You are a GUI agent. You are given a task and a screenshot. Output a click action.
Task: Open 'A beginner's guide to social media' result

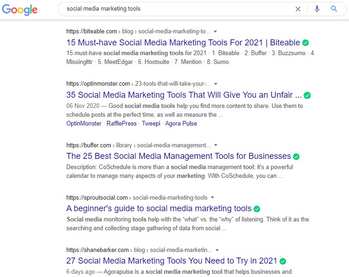(x=159, y=208)
